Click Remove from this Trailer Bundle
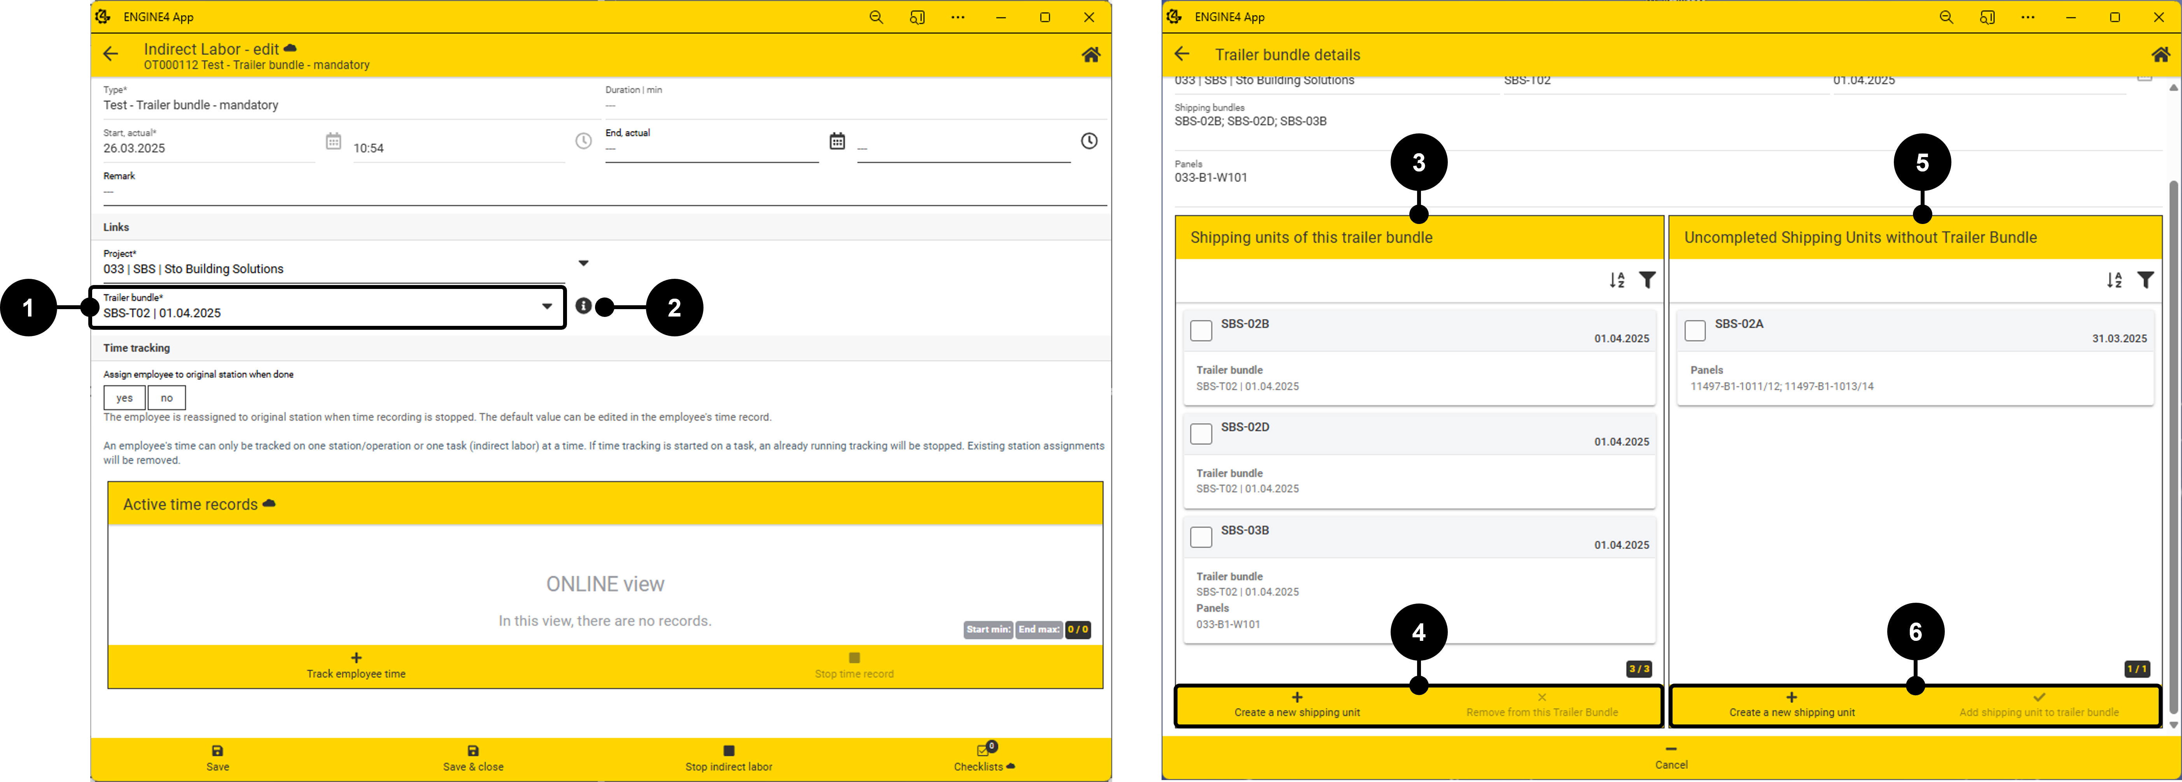Image resolution: width=2182 pixels, height=782 pixels. pyautogui.click(x=1542, y=705)
